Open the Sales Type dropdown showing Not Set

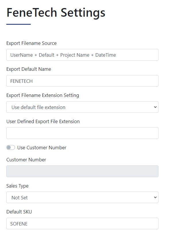pyautogui.click(x=82, y=198)
